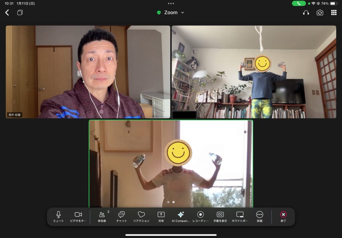
Task: Select the bottom green-bordered speaker video
Action: pyautogui.click(x=171, y=164)
